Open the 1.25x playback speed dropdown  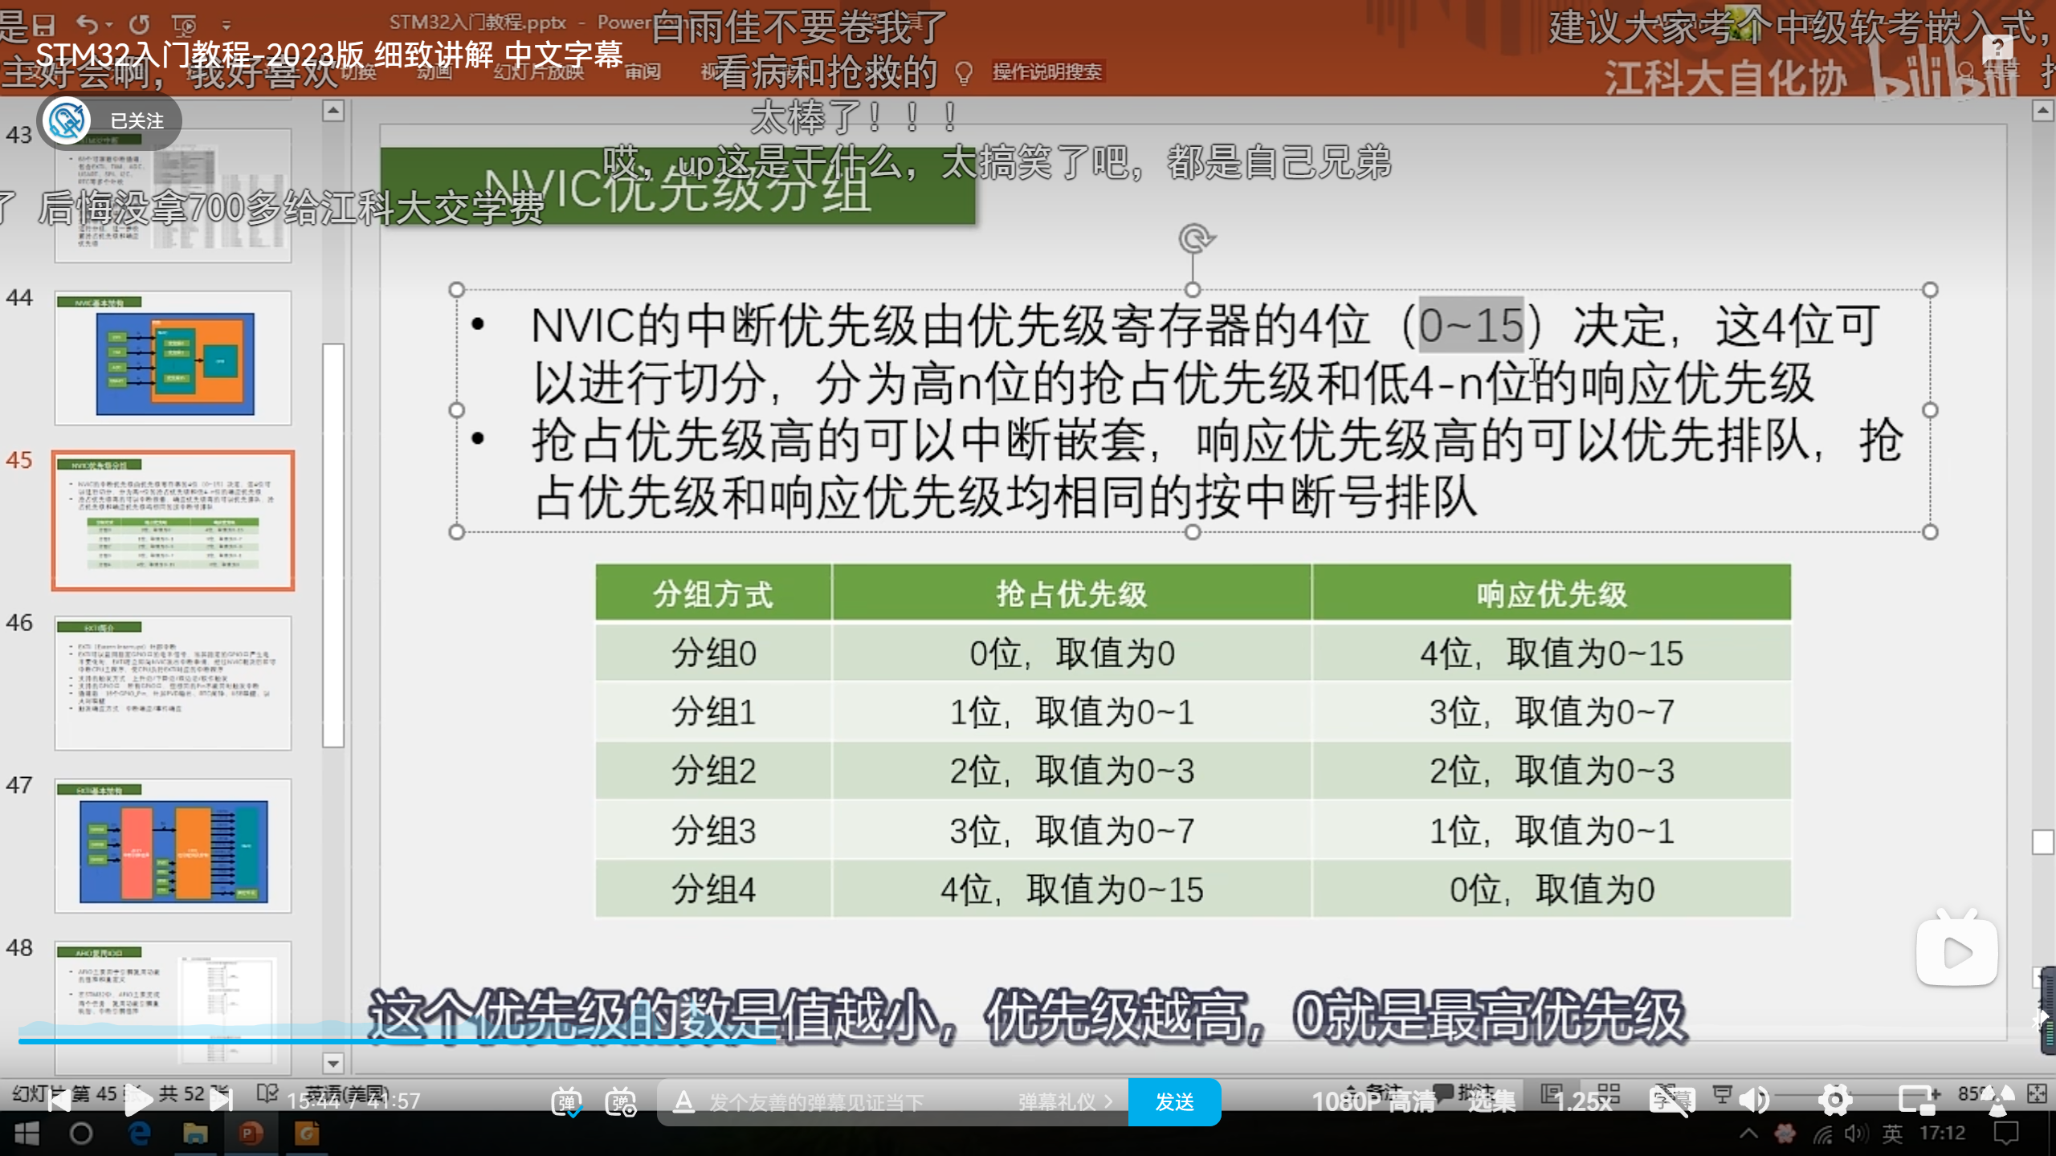[x=1584, y=1101]
